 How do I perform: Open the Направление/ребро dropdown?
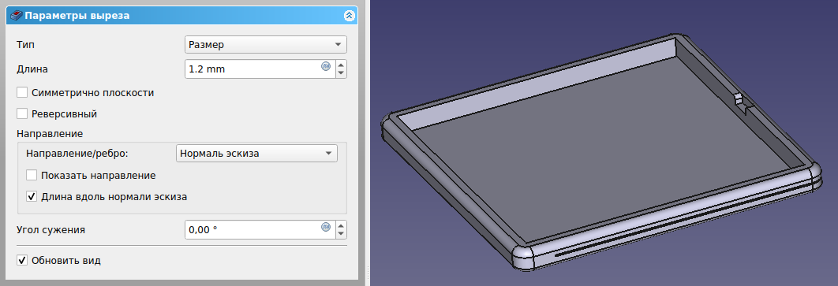click(256, 153)
